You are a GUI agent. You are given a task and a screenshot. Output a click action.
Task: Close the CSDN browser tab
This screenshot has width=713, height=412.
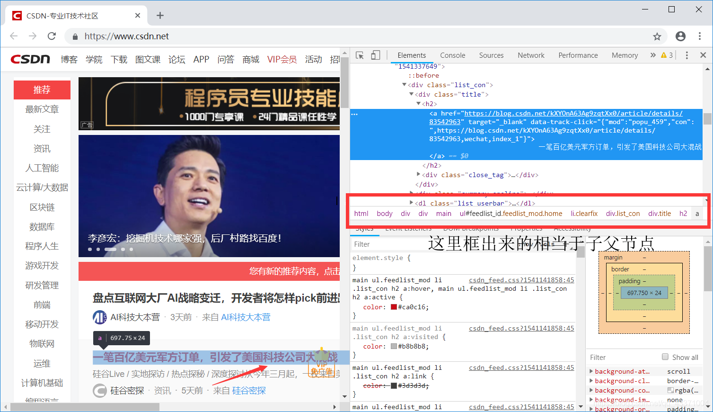pos(138,16)
